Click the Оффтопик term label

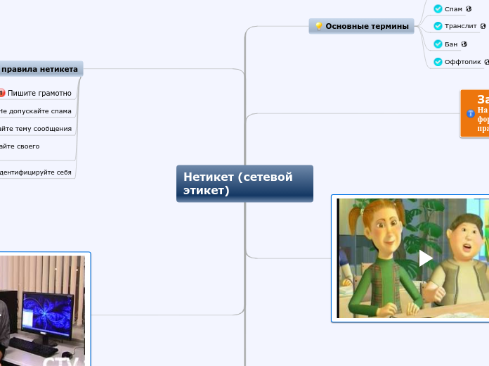pos(462,62)
